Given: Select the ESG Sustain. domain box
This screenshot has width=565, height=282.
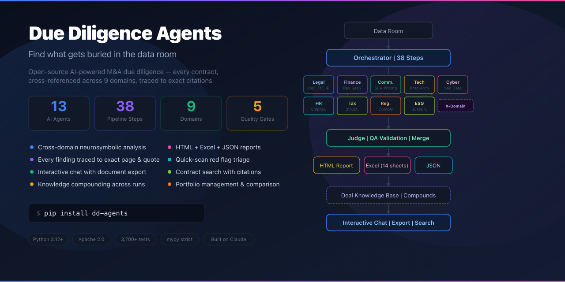Looking at the screenshot, I should 419,106.
